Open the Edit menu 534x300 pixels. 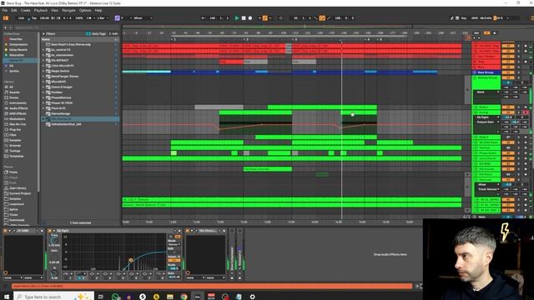[x=14, y=11]
